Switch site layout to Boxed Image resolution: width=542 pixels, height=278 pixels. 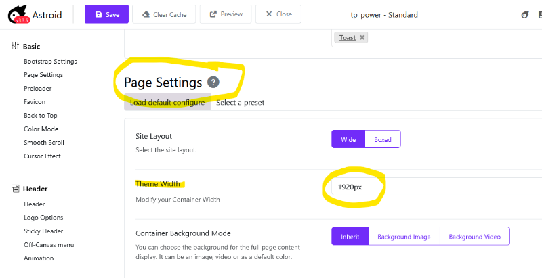point(383,140)
